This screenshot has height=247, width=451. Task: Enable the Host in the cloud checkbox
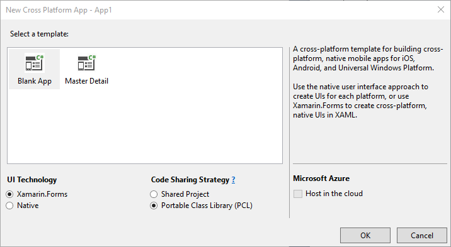(298, 194)
